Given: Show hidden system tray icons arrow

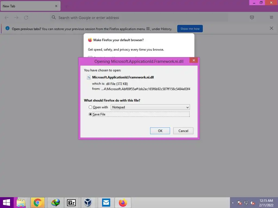Looking at the screenshot, I should [x=233, y=203].
